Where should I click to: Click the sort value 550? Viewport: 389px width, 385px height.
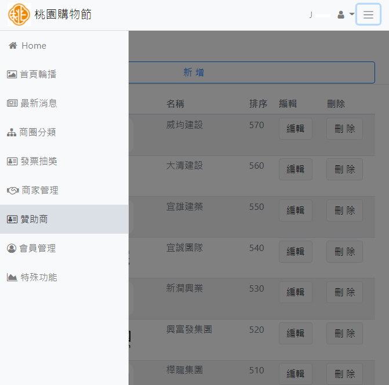point(256,207)
